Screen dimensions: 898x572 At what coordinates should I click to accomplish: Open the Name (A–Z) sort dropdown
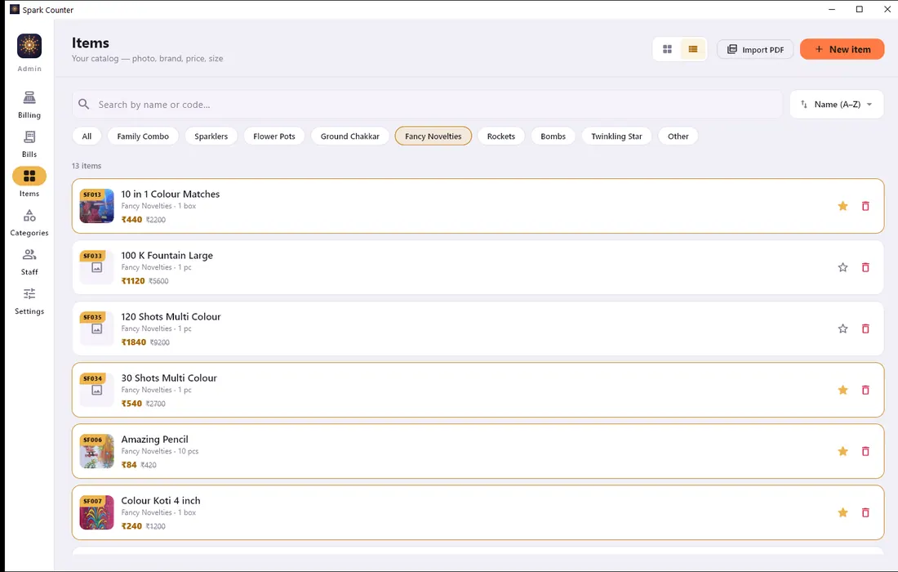[837, 105]
